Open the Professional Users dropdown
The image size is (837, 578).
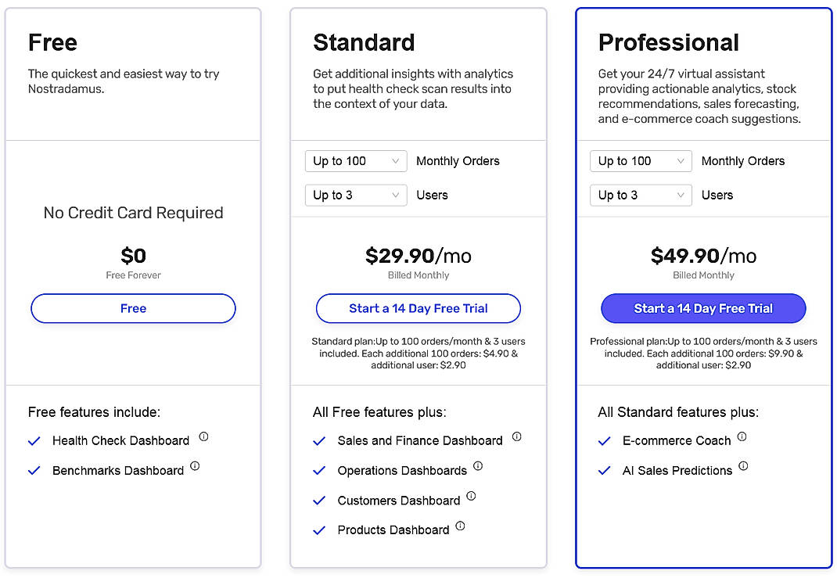[641, 195]
